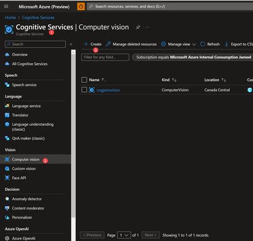This screenshot has width=253, height=241.
Task: Click the Export to CSV download icon
Action: [x=226, y=44]
